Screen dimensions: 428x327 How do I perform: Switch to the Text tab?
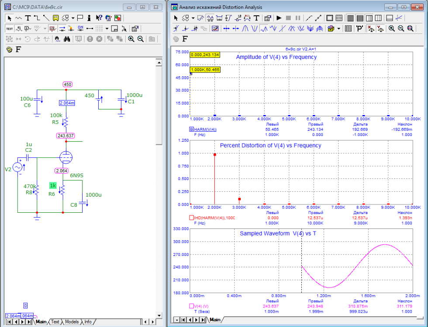55,322
